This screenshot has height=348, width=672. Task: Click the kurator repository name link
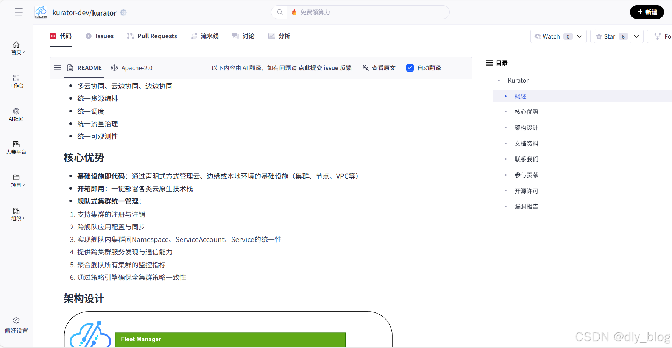point(104,13)
